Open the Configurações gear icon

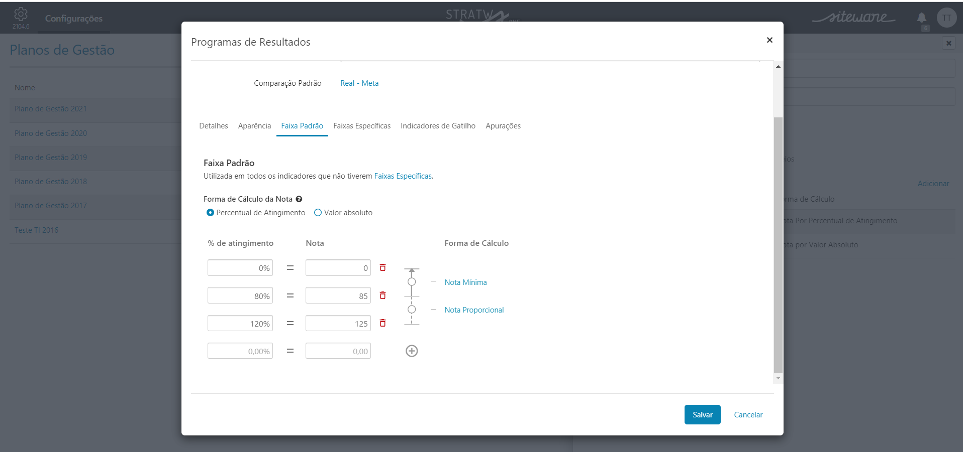pyautogui.click(x=21, y=14)
